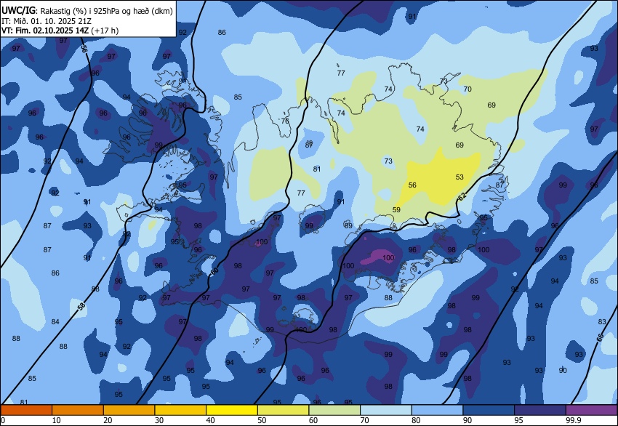Click the '50' tick label on the legend
This screenshot has height=426, width=618.
(x=262, y=420)
